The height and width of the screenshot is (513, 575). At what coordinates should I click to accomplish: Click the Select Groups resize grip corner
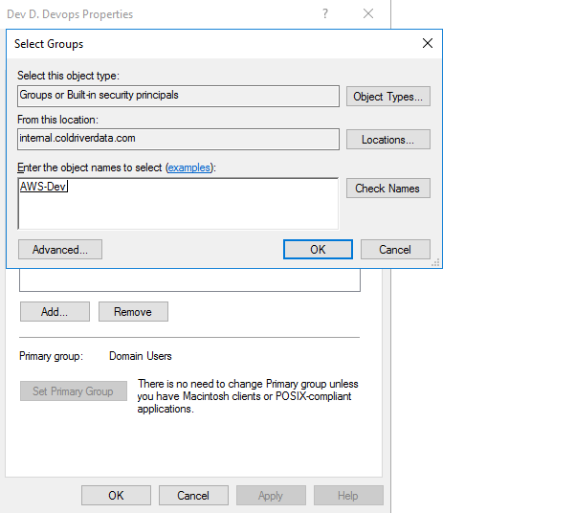[x=436, y=263]
